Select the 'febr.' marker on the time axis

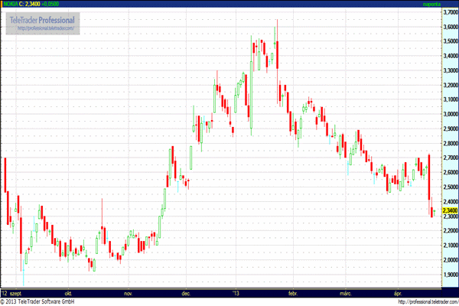pos(292,293)
